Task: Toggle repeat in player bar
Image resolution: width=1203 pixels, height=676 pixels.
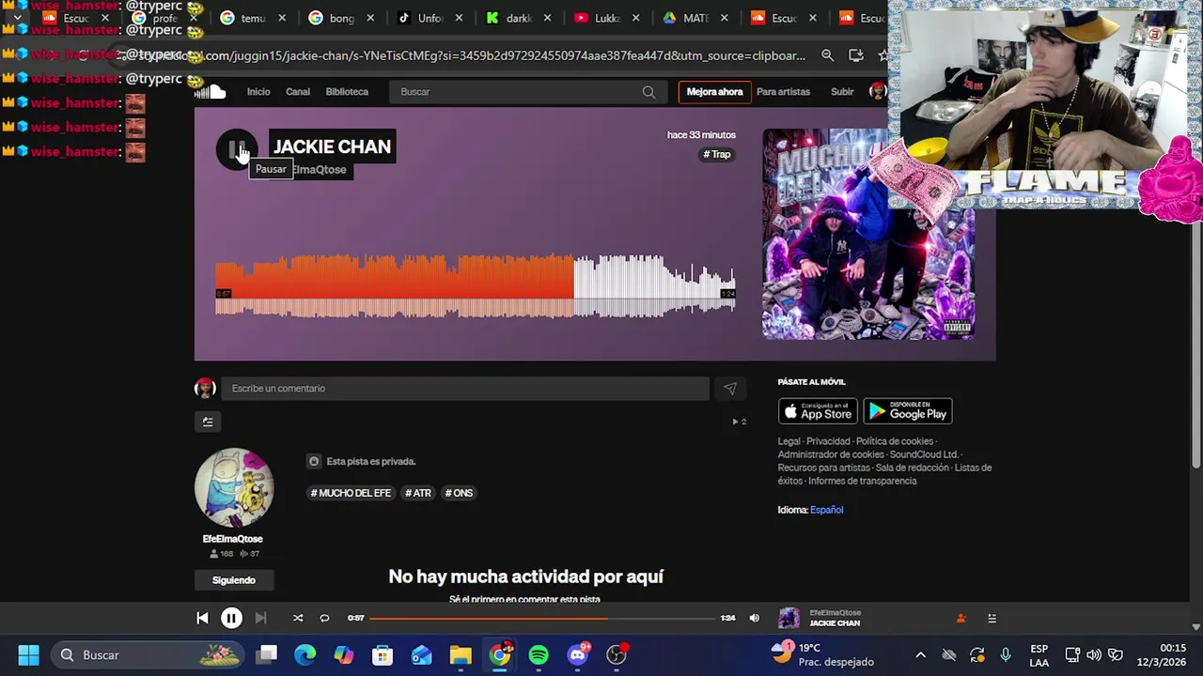Action: (x=324, y=618)
